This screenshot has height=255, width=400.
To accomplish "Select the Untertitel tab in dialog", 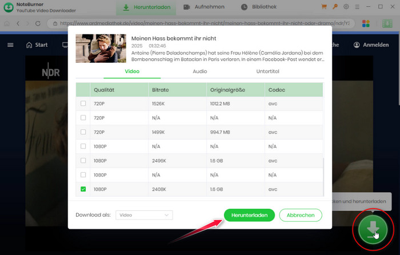I will [x=267, y=71].
